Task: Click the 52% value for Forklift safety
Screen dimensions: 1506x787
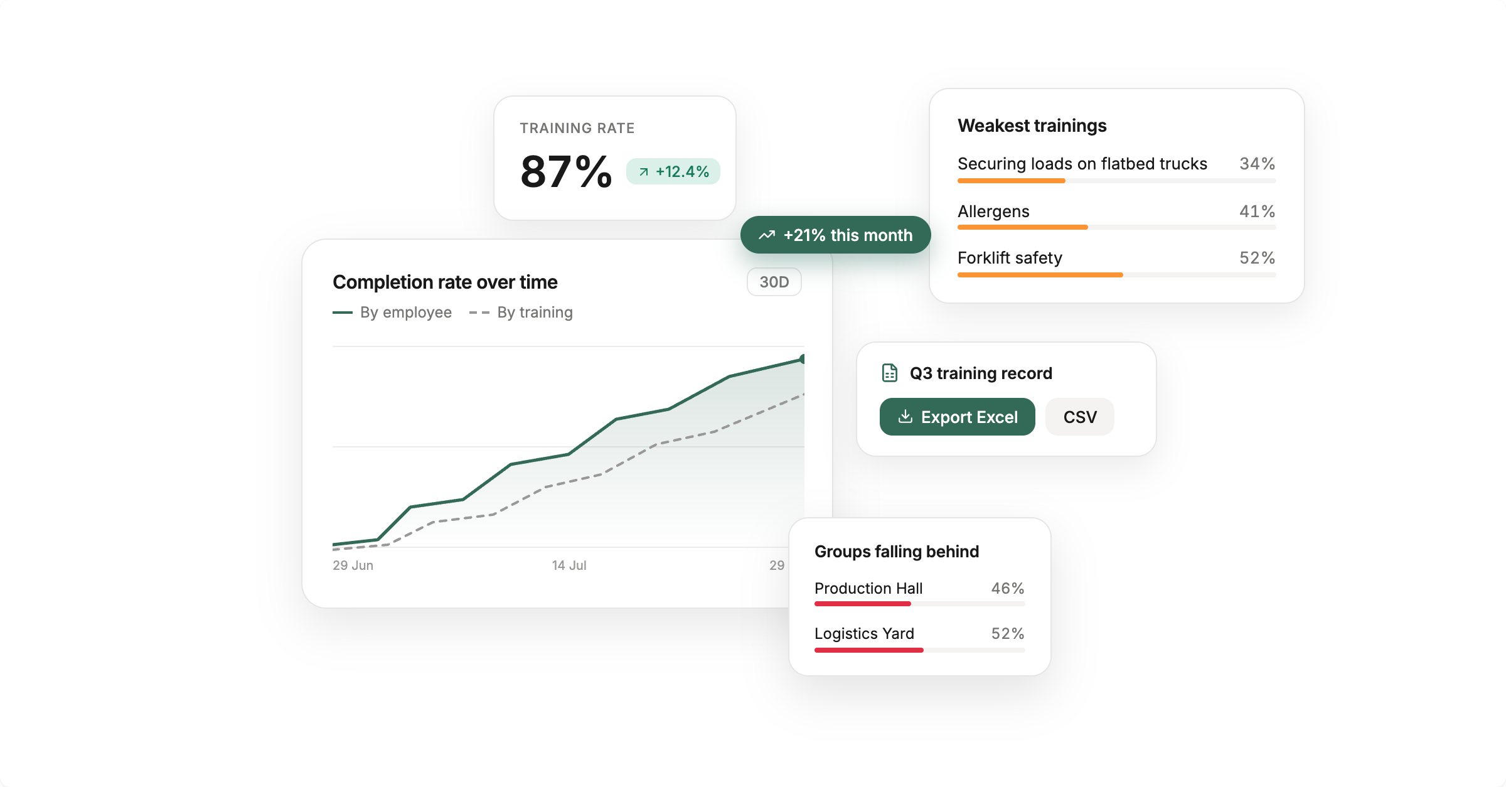Action: (1258, 258)
